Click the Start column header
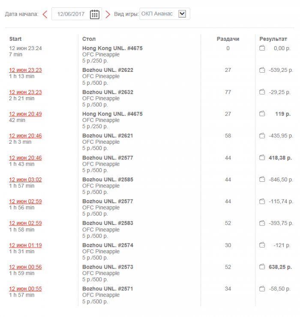This screenshot has width=300, height=317. 15,39
